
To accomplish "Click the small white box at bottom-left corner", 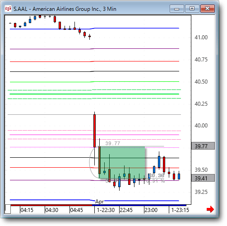I will point(8,209).
